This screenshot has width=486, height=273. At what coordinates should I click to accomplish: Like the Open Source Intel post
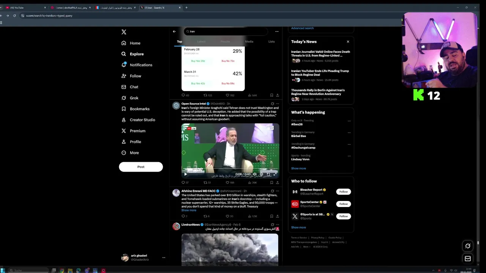[x=230, y=183]
